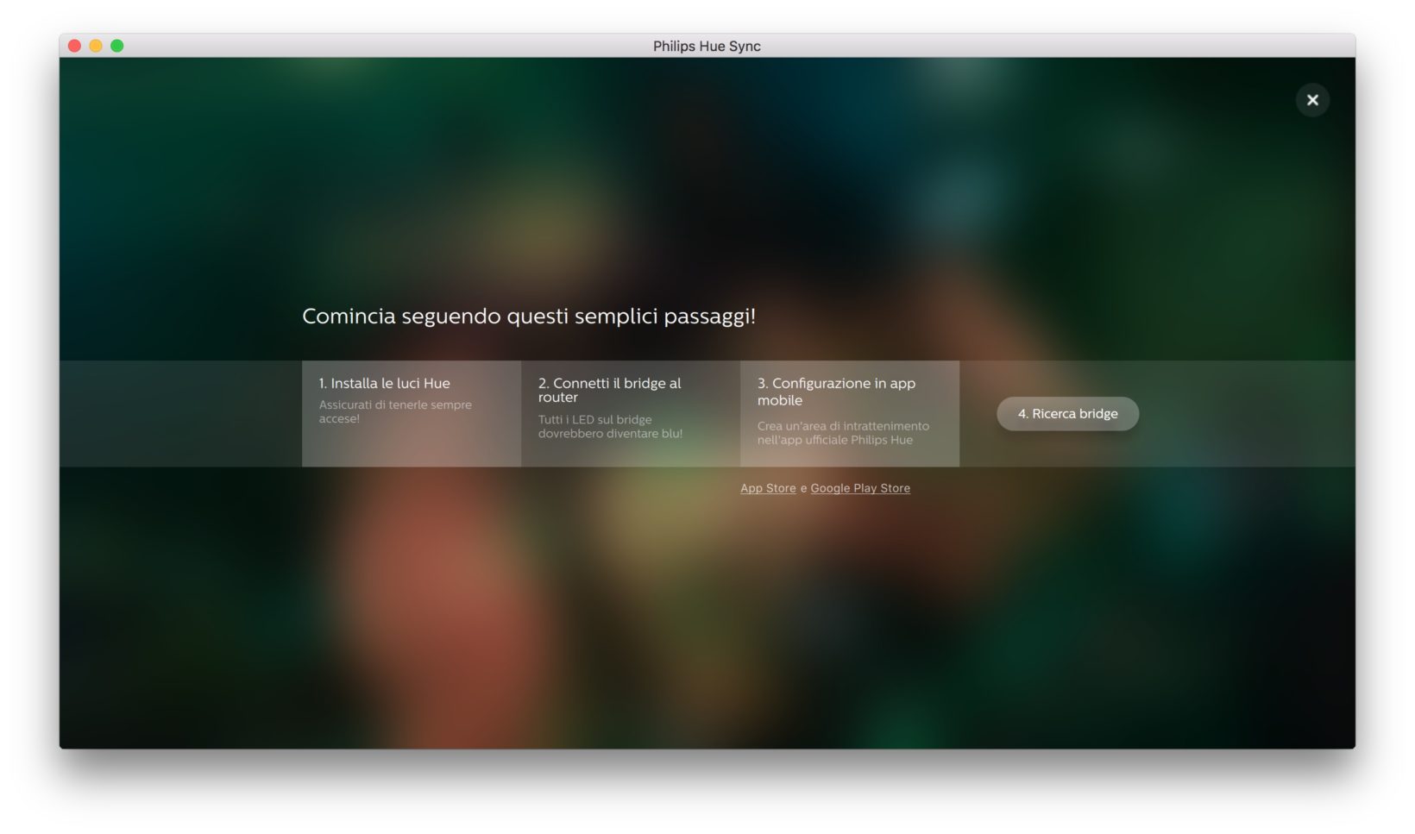Open the Google Play Store link
1415x834 pixels.
tap(860, 488)
